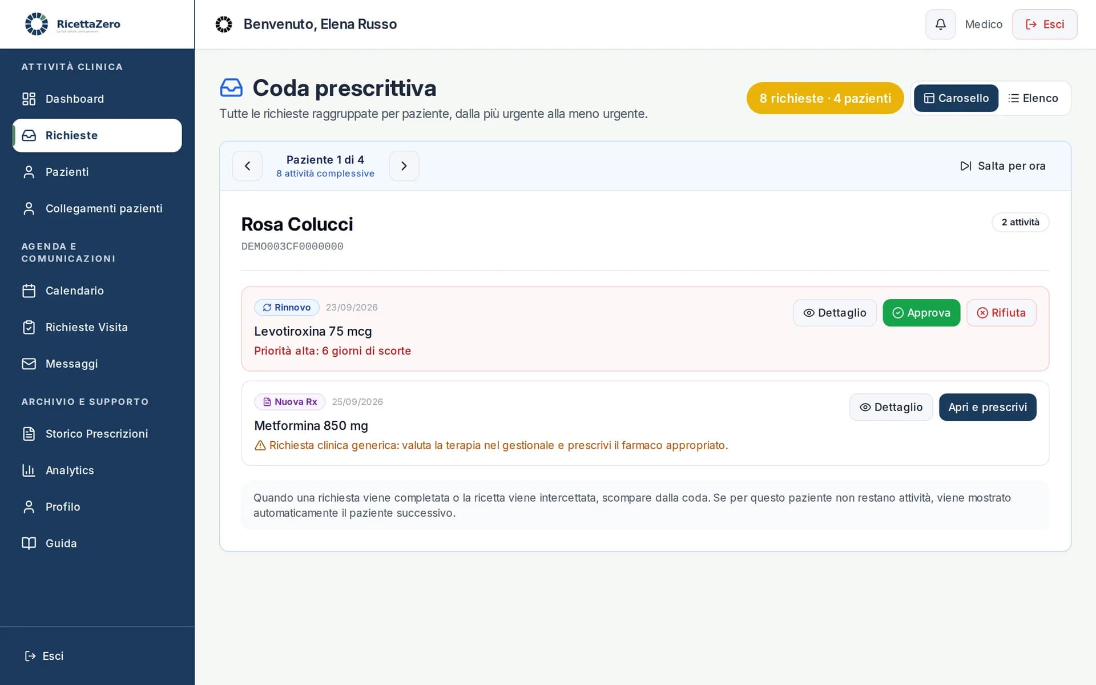Click the Rinnovo tag

287,307
